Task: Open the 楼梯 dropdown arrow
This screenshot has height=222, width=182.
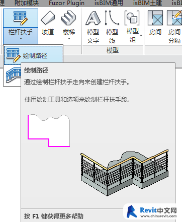Action: point(69,39)
